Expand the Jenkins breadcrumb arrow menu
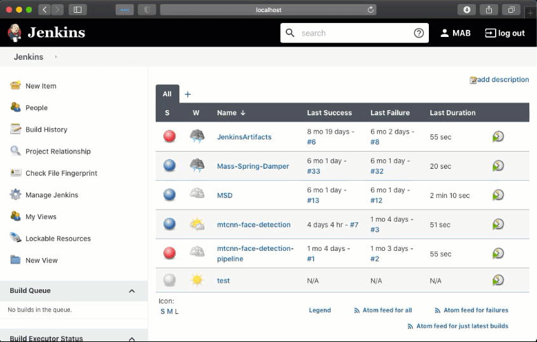The image size is (537, 342). (x=56, y=57)
